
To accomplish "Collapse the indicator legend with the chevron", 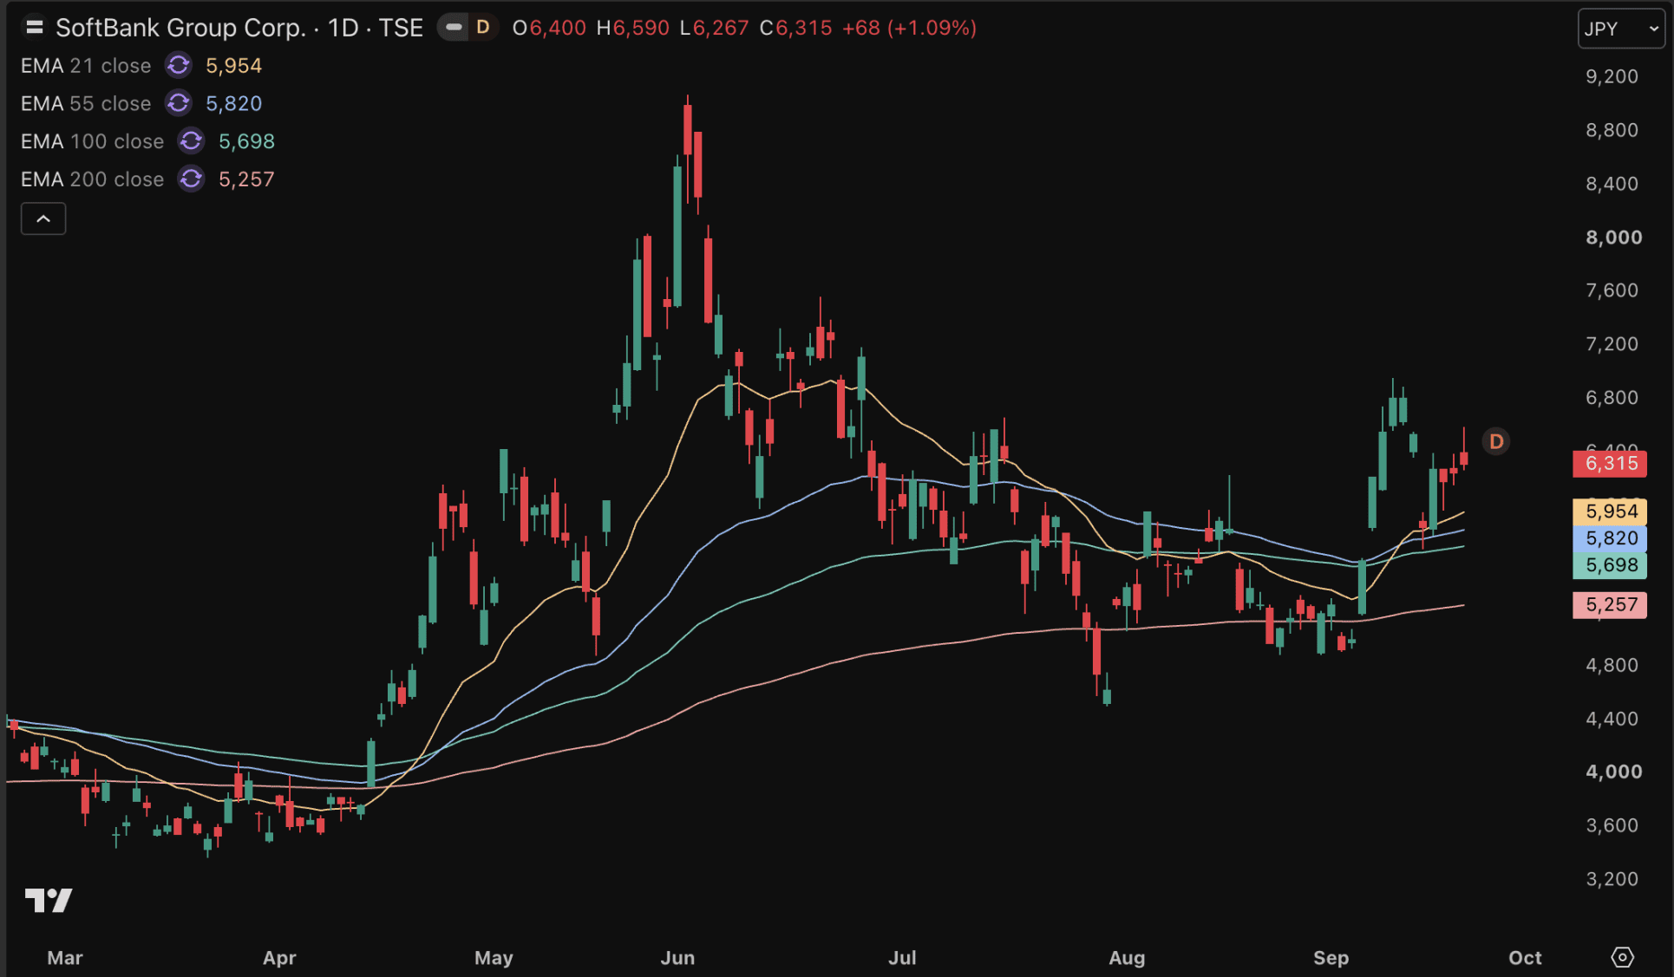I will click(43, 219).
